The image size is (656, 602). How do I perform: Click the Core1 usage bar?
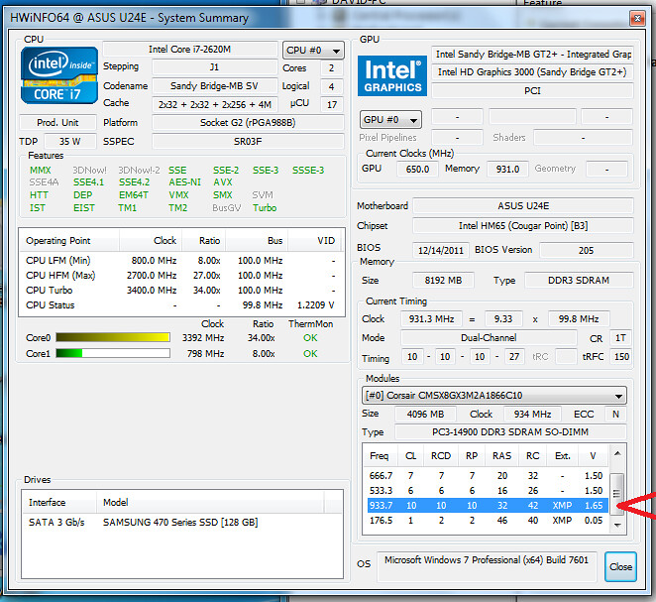click(113, 353)
